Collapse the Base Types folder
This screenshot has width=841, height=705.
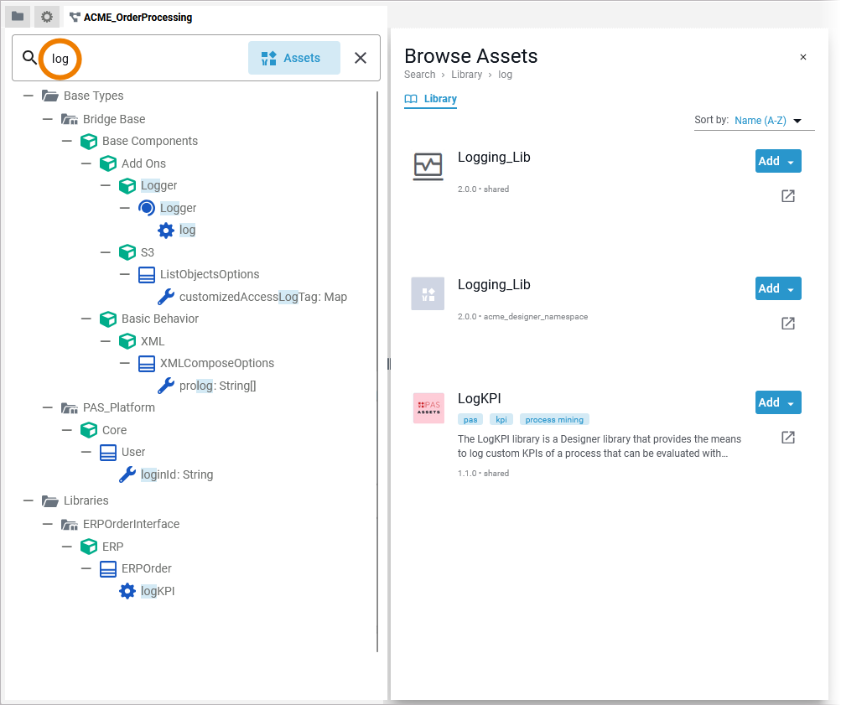[x=29, y=96]
